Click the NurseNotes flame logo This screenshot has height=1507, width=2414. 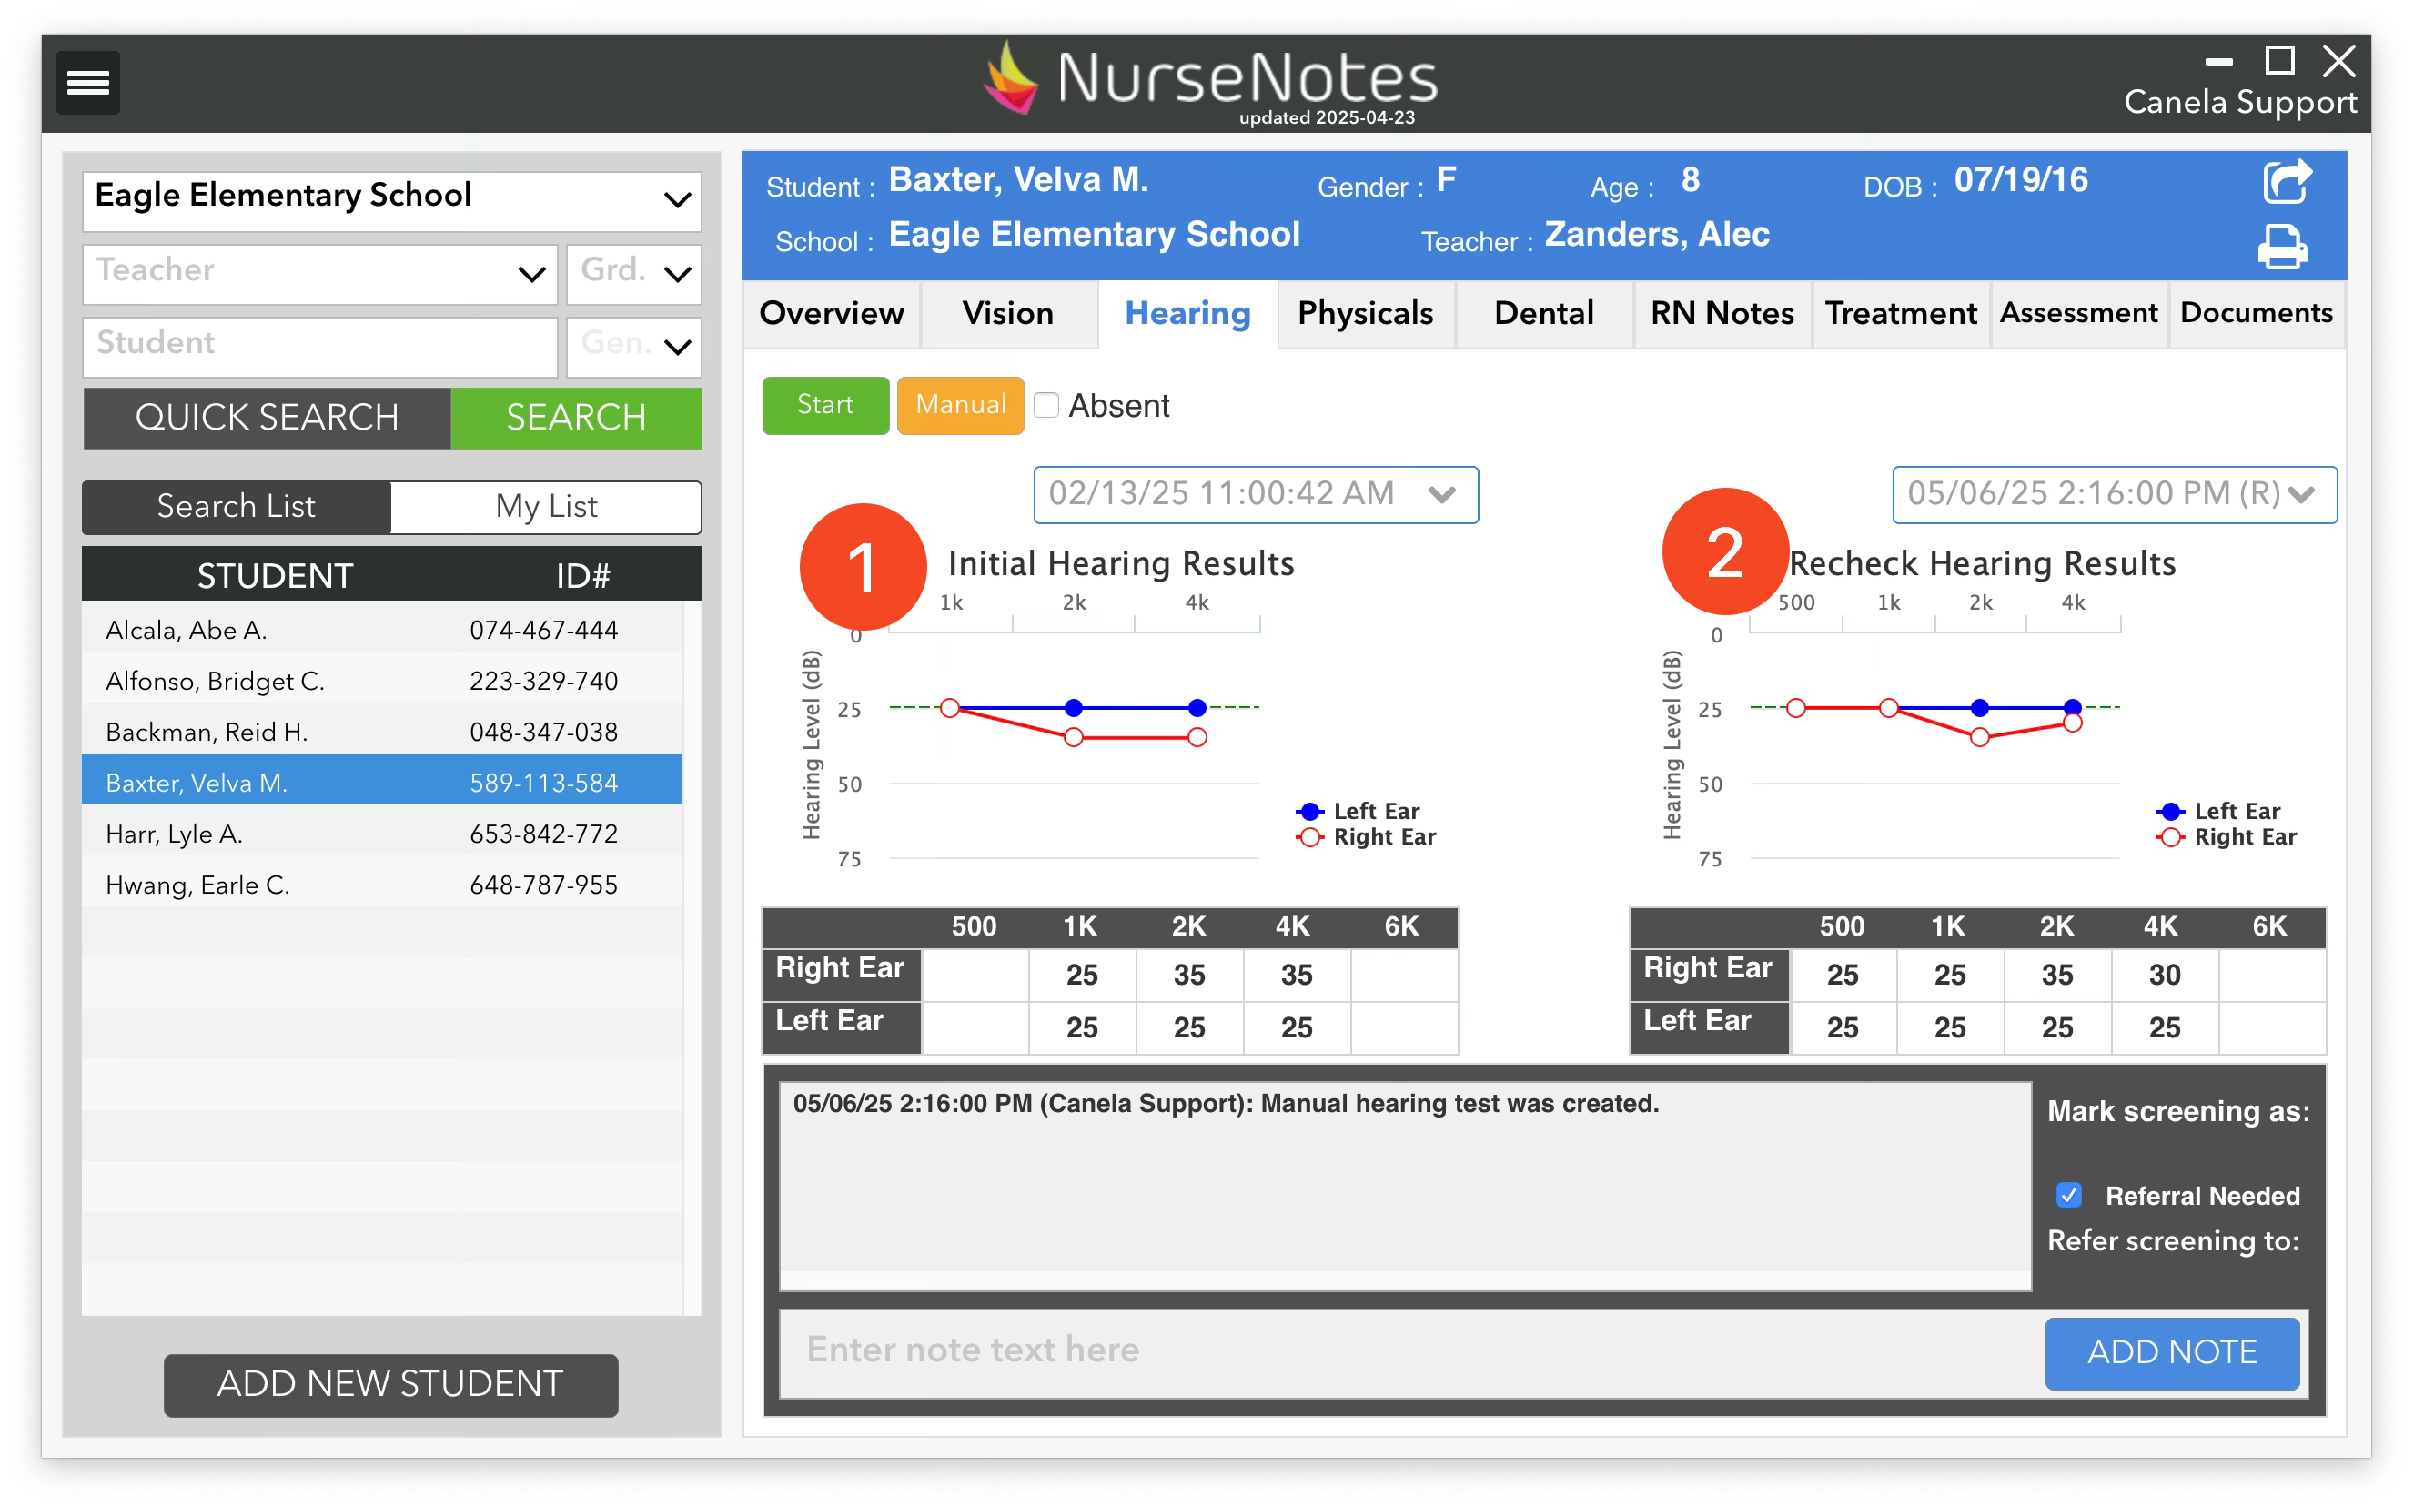1012,80
